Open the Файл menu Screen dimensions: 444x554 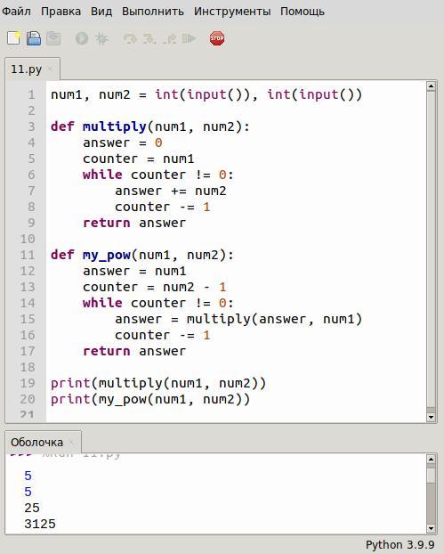point(16,12)
